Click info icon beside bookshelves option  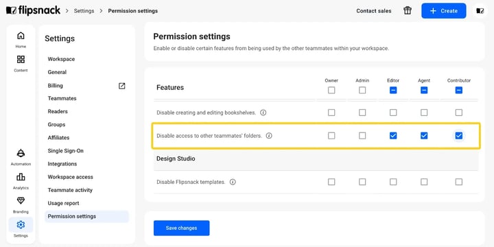click(x=263, y=113)
